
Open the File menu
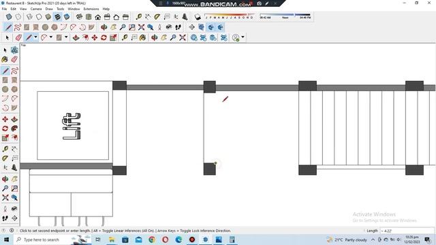5,9
